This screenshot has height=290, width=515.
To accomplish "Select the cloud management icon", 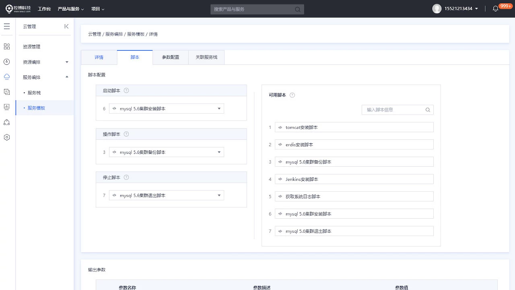I will click(x=7, y=77).
